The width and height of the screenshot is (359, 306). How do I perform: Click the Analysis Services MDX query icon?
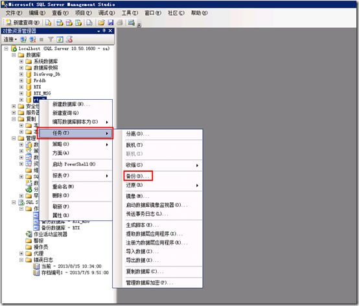coord(60,23)
